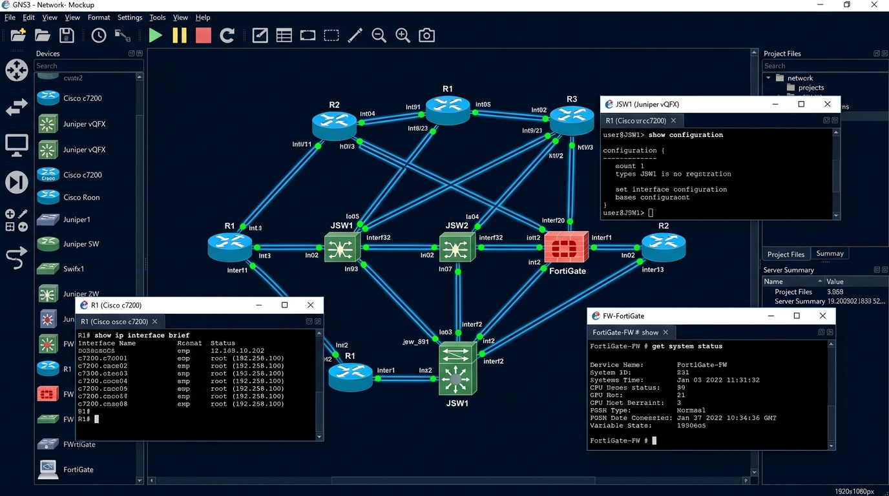This screenshot has width=889, height=496.
Task: Select the JSW2 switch on the topology
Action: tap(457, 247)
